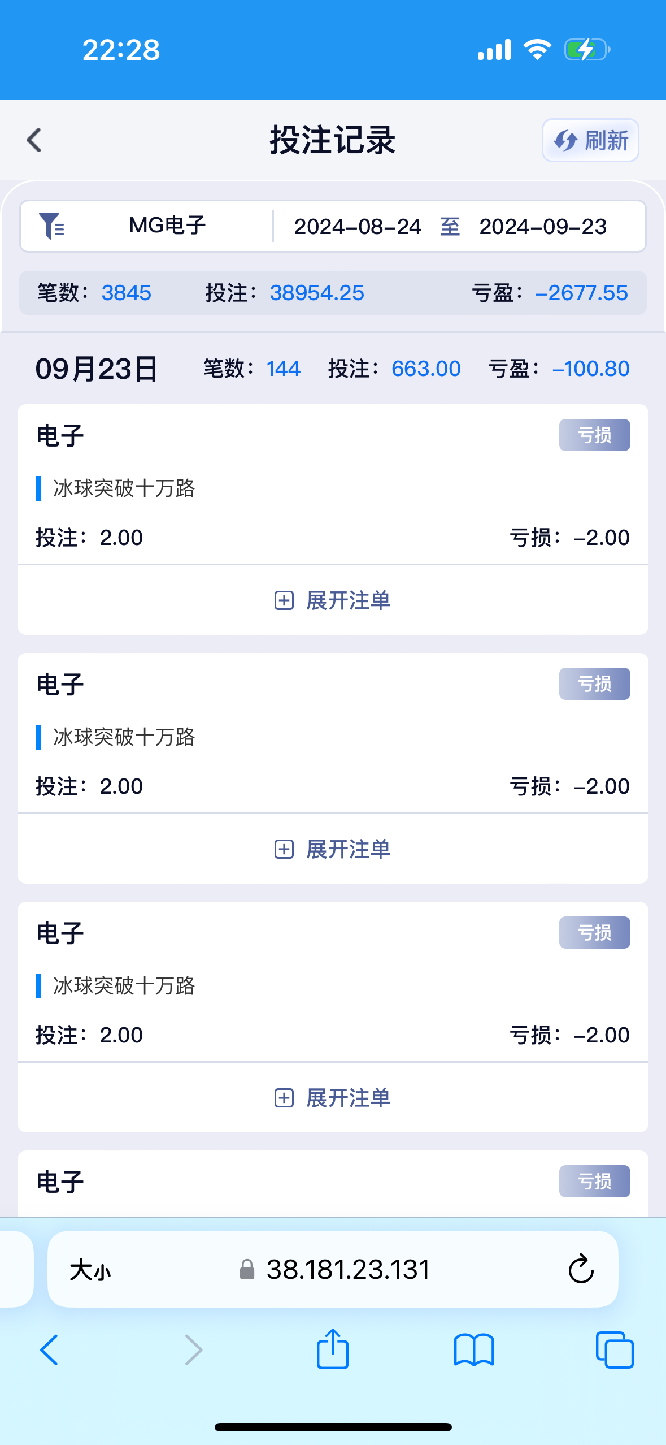Tap the address bar showing 38.181.23.131

pos(347,1270)
